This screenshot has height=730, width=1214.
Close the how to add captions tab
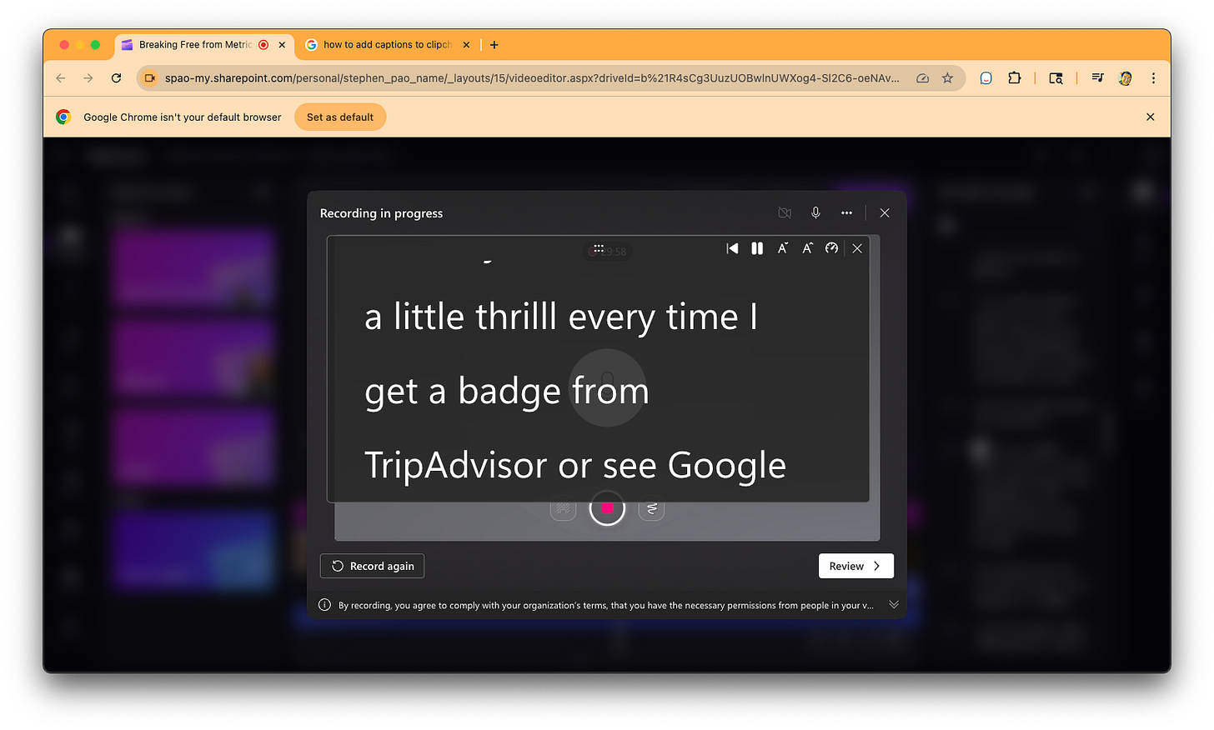(x=466, y=45)
